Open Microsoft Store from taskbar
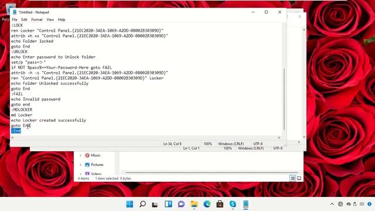Screen dimensions: 375x211 pyautogui.click(x=220, y=204)
